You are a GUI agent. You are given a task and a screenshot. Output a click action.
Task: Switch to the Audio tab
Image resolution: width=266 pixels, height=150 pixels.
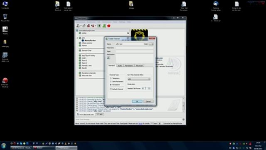pyautogui.click(x=120, y=66)
